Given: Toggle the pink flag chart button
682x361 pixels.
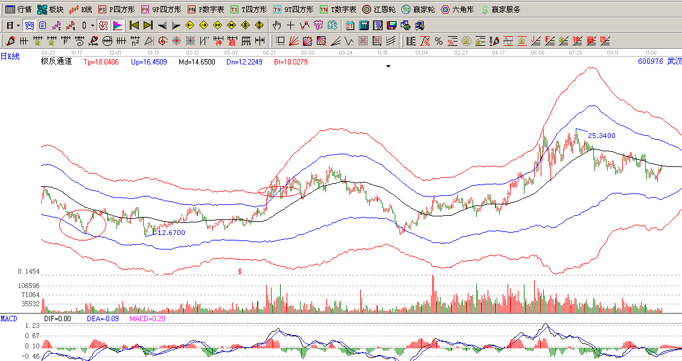Looking at the screenshot, I should tap(117, 26).
